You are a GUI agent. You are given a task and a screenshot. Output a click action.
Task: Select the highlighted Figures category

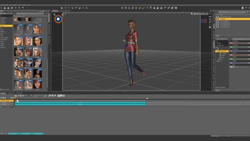pyautogui.click(x=6, y=26)
